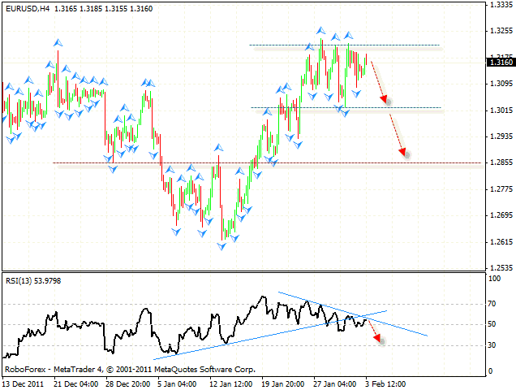Viewport: 516px width, 390px height.
Task: Click the RSI 70 level axis label
Action: pyautogui.click(x=492, y=304)
